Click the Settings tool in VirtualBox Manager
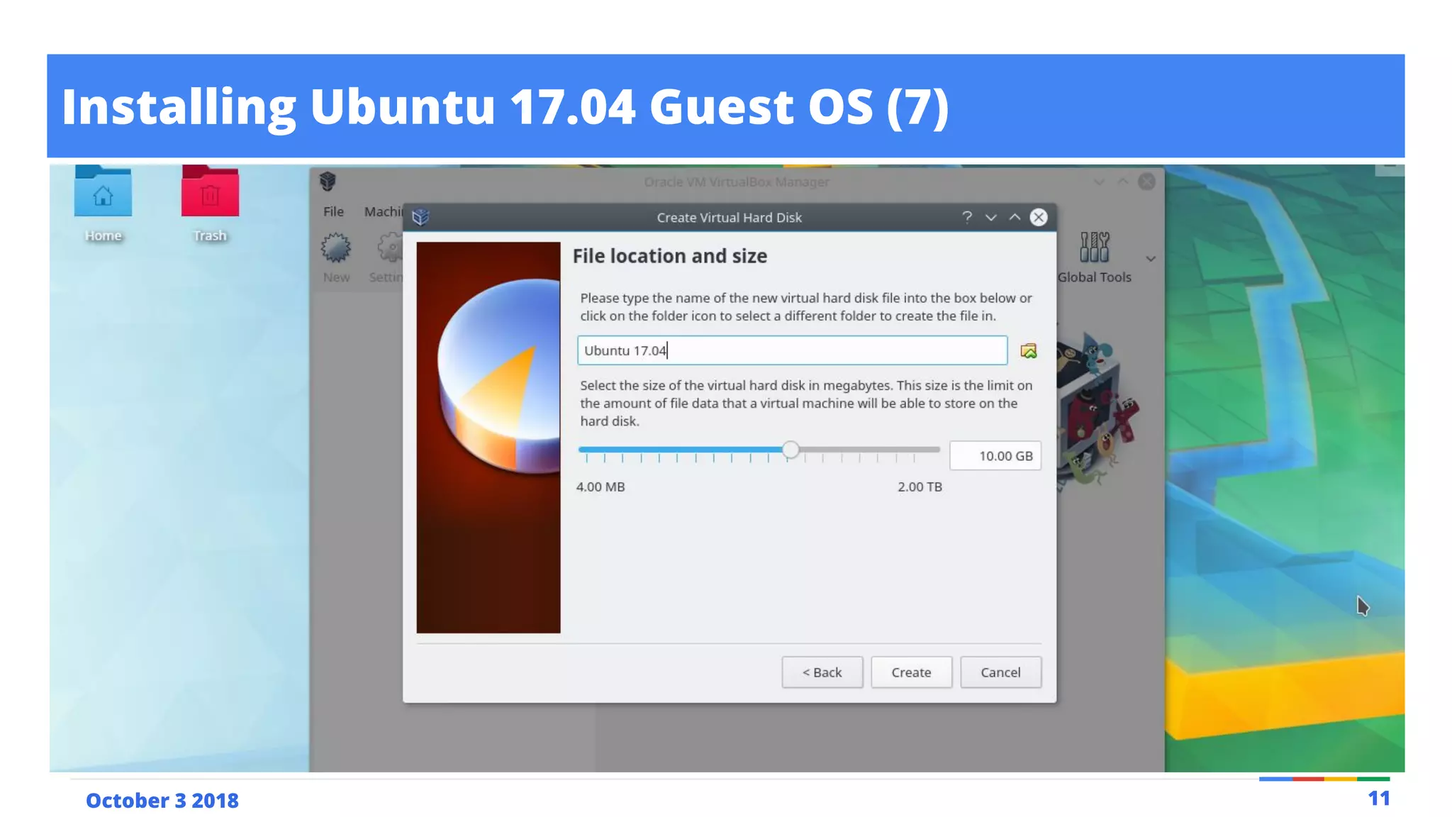The height and width of the screenshot is (817, 1452). tap(386, 257)
